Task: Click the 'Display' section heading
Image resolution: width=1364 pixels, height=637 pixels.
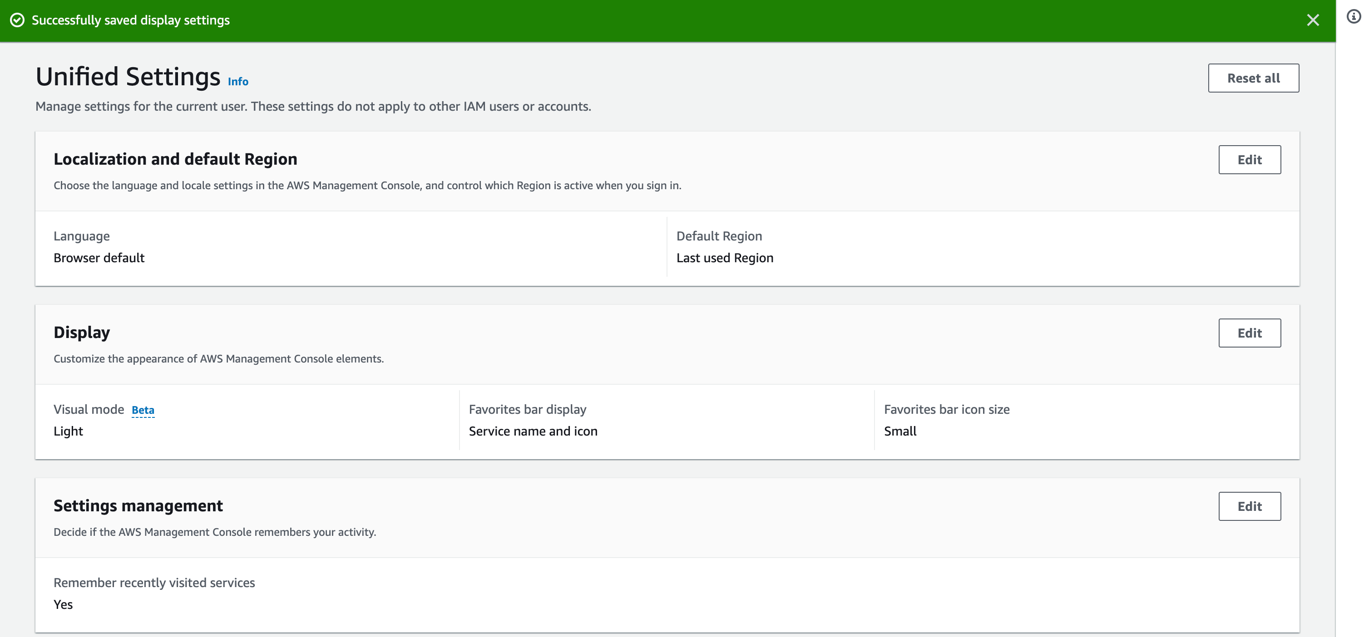Action: [x=82, y=332]
